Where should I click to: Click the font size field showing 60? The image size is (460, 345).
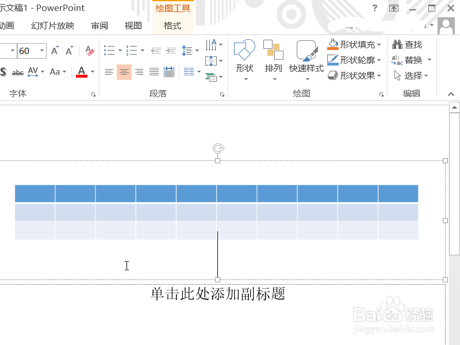point(28,51)
